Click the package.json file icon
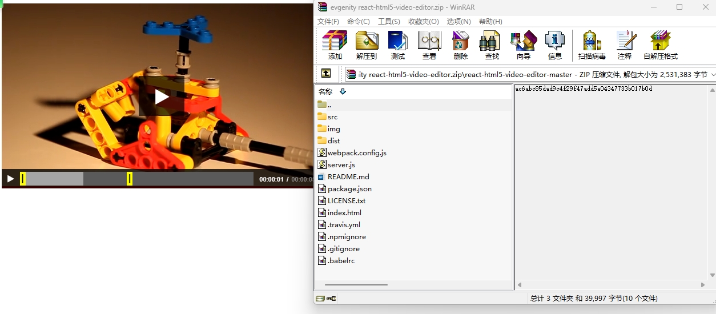This screenshot has height=314, width=716. click(322, 188)
